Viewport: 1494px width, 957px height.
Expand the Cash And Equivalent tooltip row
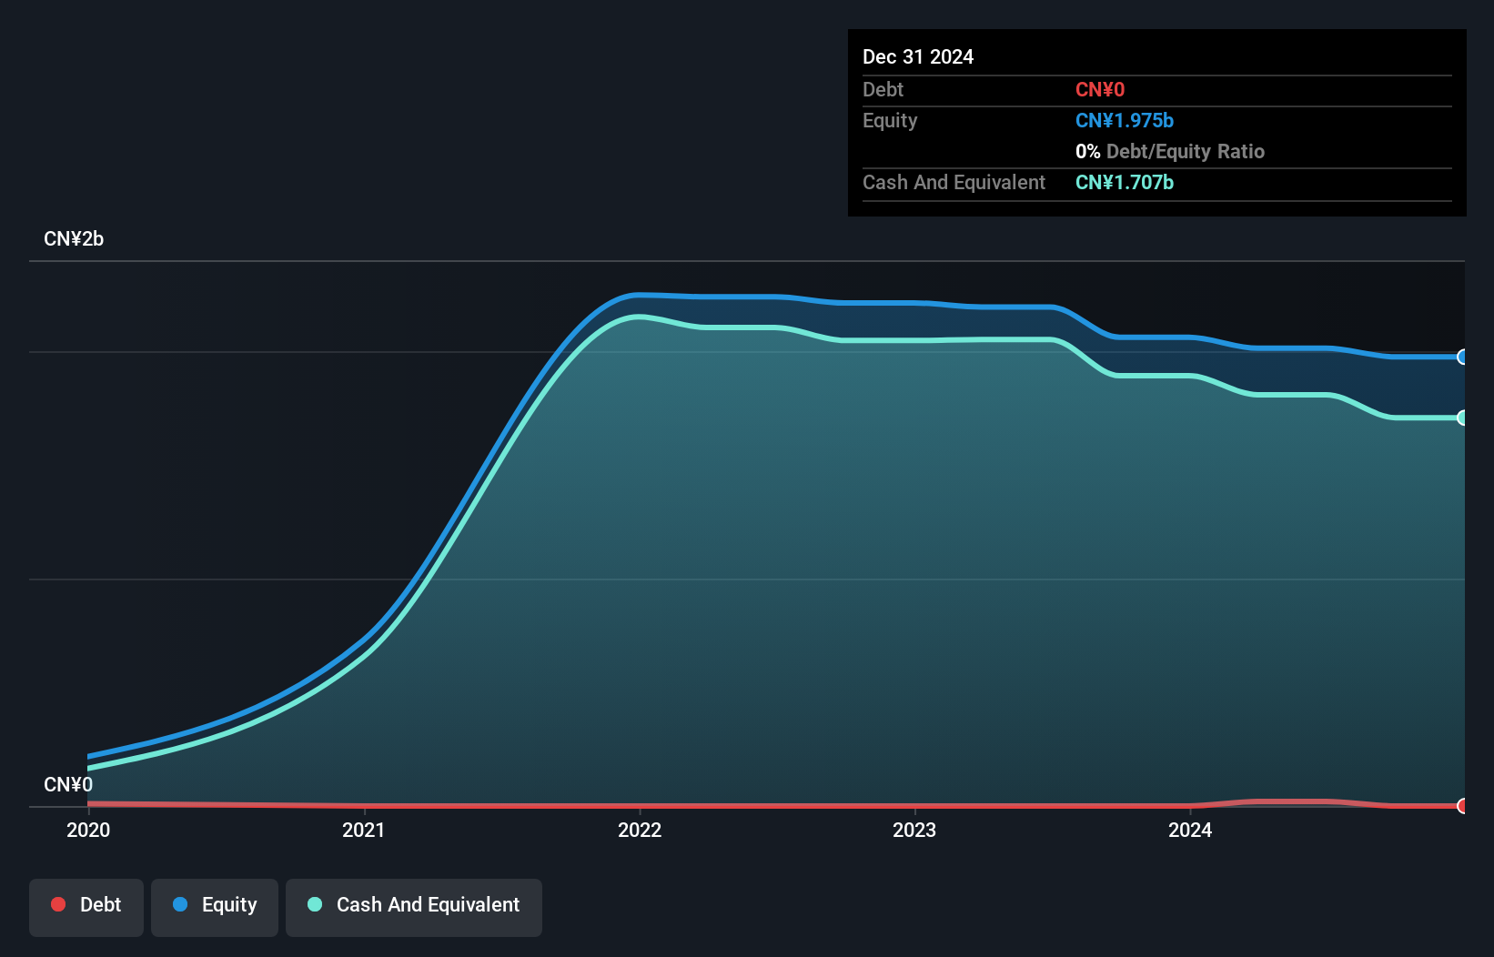[954, 182]
